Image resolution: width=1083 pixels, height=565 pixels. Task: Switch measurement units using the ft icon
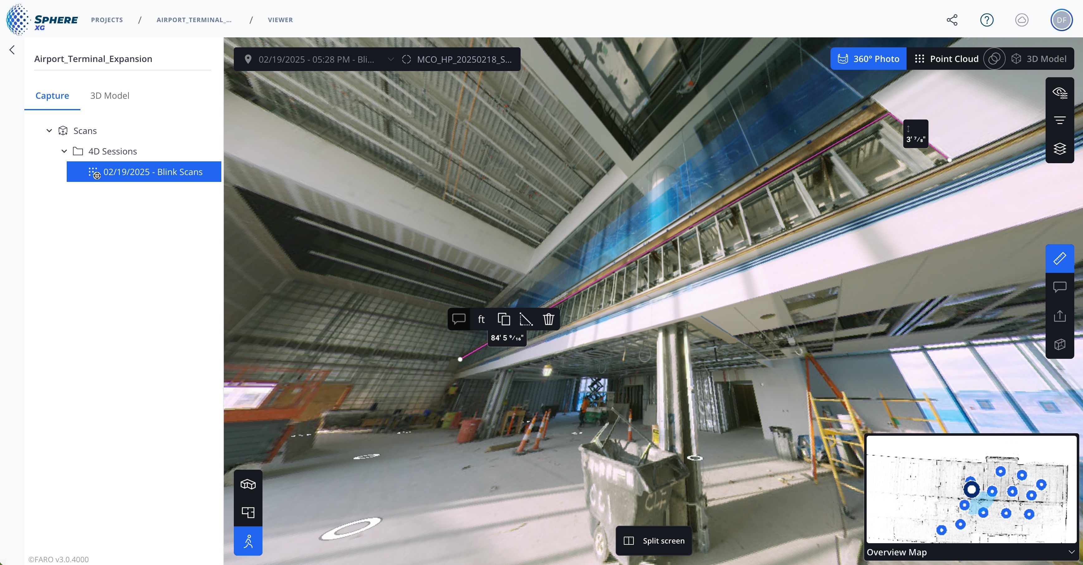[x=480, y=319]
